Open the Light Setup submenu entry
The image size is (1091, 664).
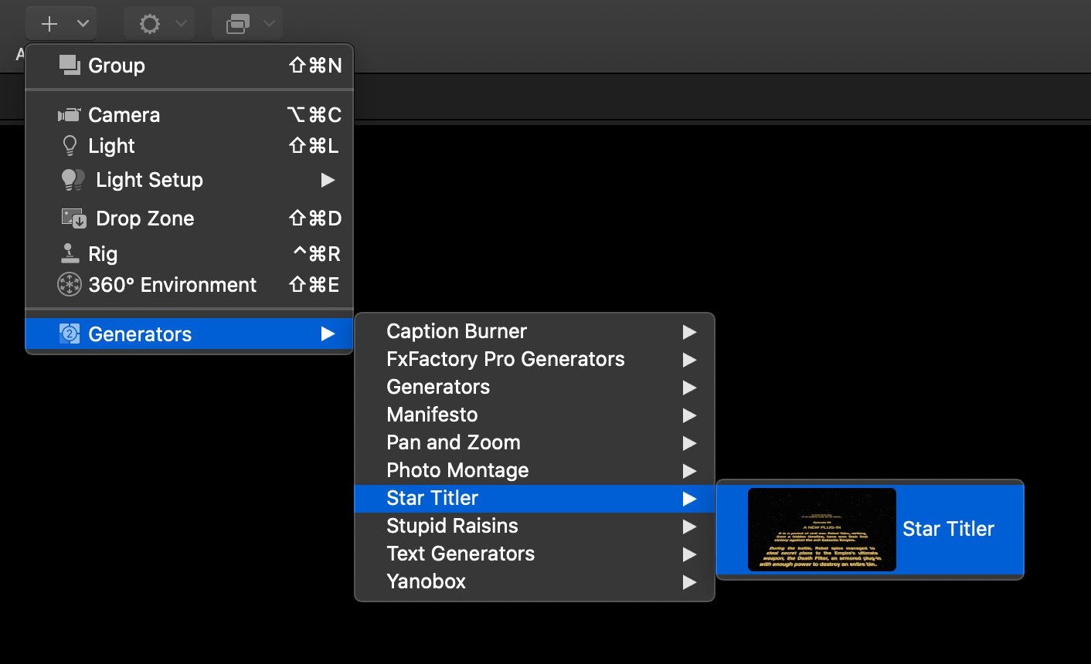[x=189, y=180]
